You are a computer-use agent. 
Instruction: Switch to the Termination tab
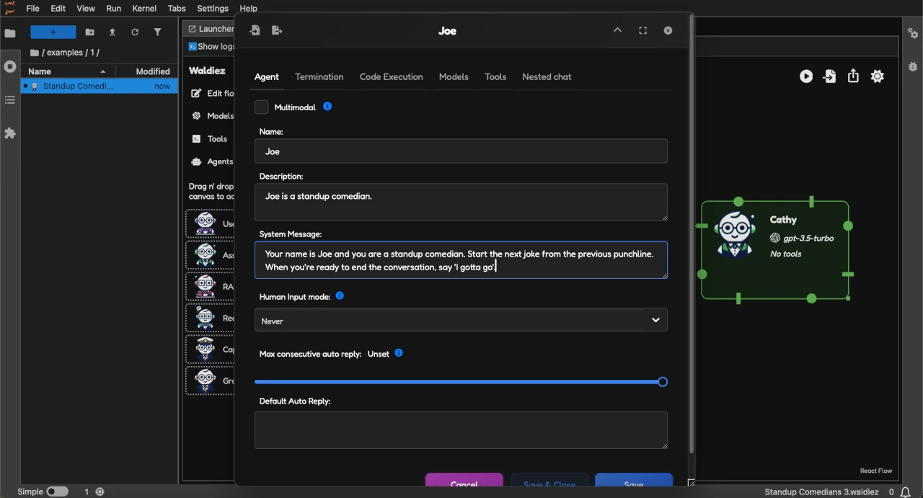(x=319, y=77)
